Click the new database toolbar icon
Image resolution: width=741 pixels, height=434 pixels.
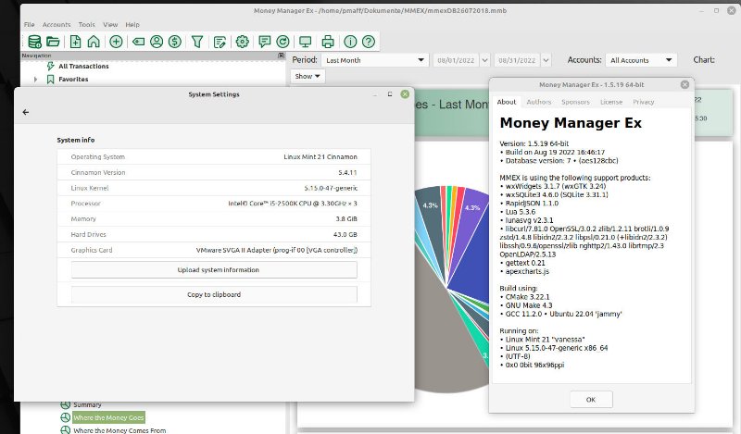pyautogui.click(x=34, y=42)
